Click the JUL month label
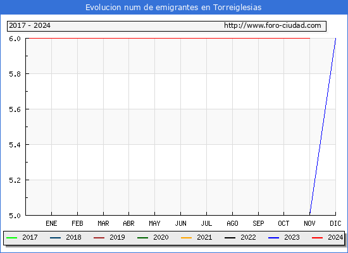This screenshot has width=348, height=253. (206, 223)
